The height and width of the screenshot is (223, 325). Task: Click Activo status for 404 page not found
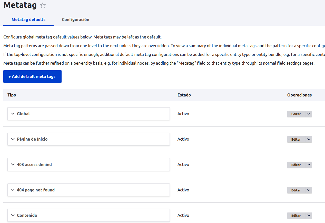click(x=183, y=190)
